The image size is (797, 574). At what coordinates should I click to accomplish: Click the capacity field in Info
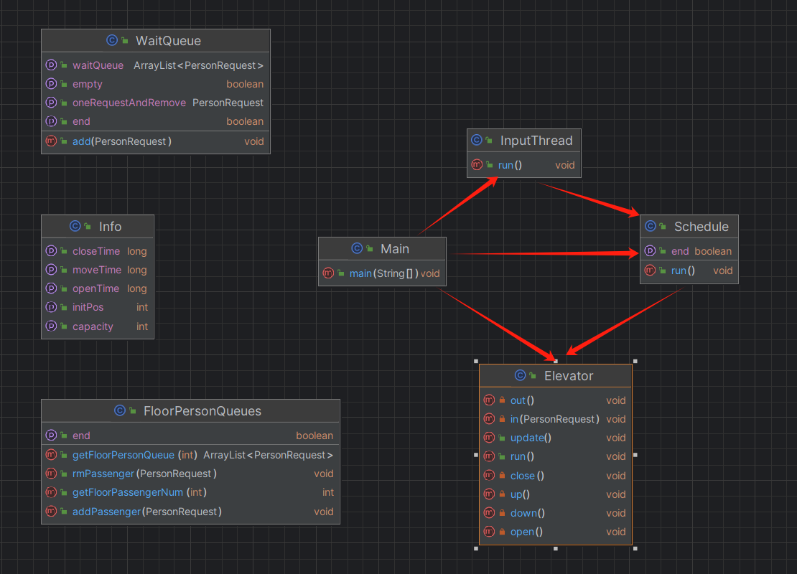(x=98, y=326)
